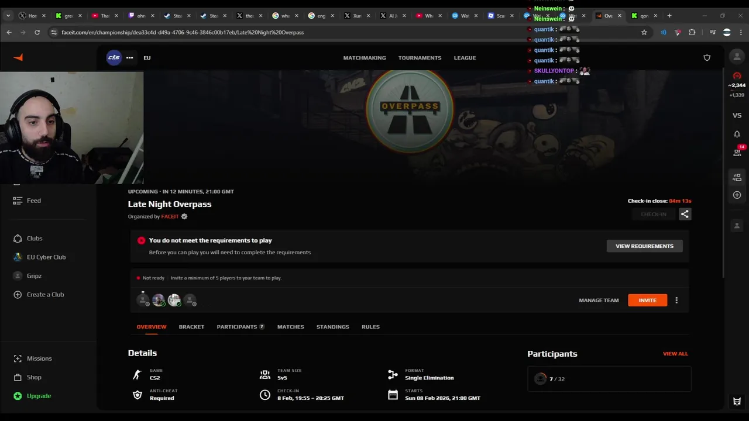Image resolution: width=749 pixels, height=421 pixels.
Task: Click the browser address bar URL
Action: [183, 33]
